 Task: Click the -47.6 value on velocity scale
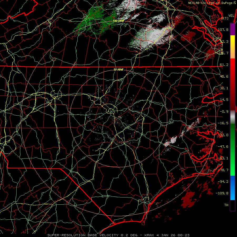pos(223,147)
